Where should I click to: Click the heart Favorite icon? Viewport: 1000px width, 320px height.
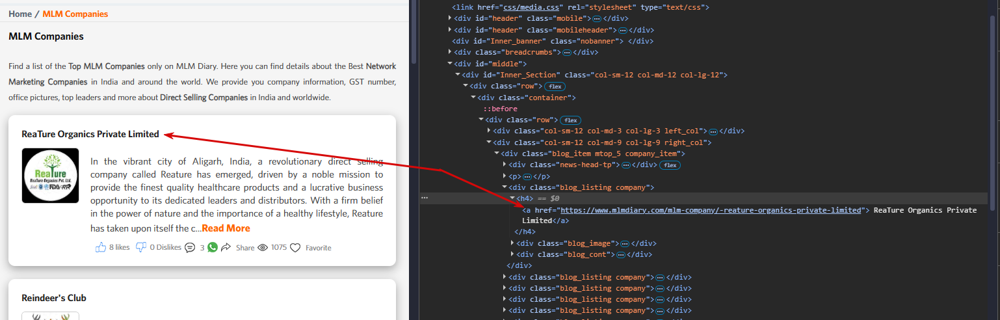click(x=295, y=248)
